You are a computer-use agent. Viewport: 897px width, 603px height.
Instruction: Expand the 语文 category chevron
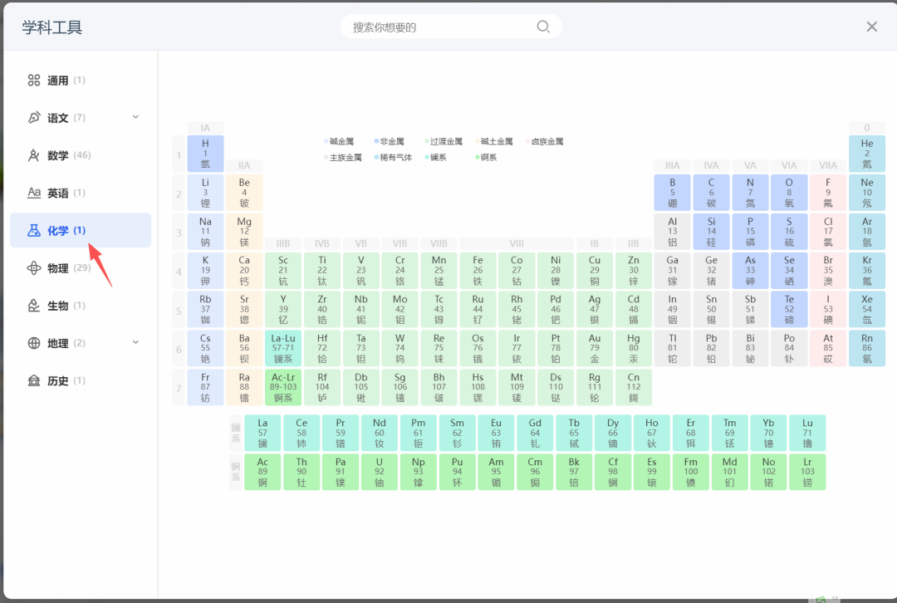click(135, 117)
